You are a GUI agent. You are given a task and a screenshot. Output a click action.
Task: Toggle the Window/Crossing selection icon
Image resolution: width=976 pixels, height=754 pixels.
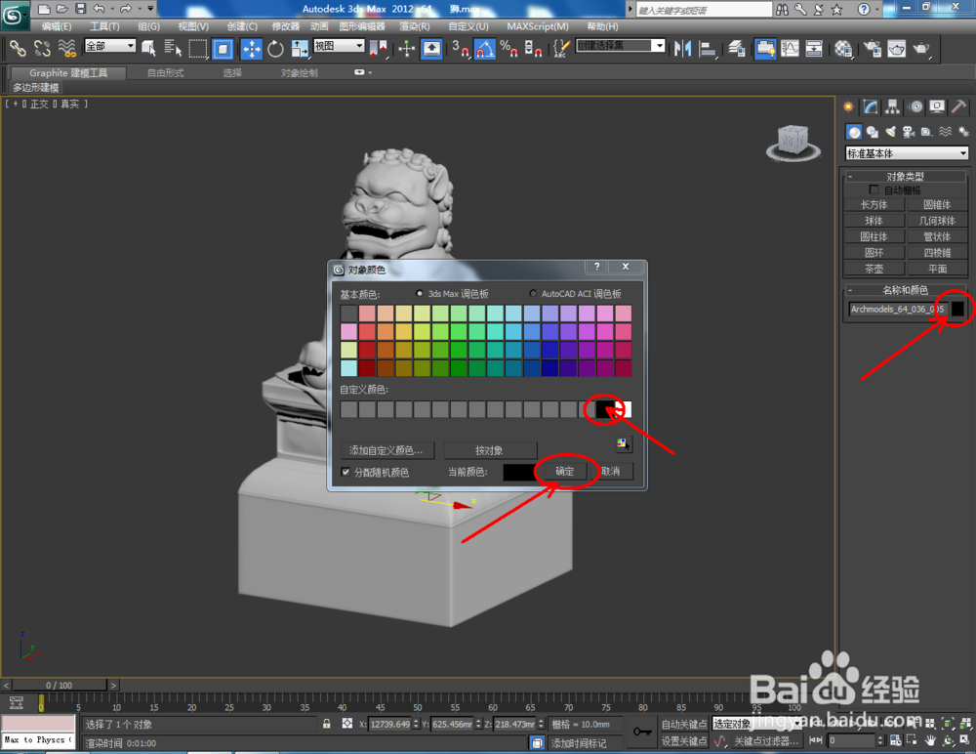pyautogui.click(x=223, y=49)
